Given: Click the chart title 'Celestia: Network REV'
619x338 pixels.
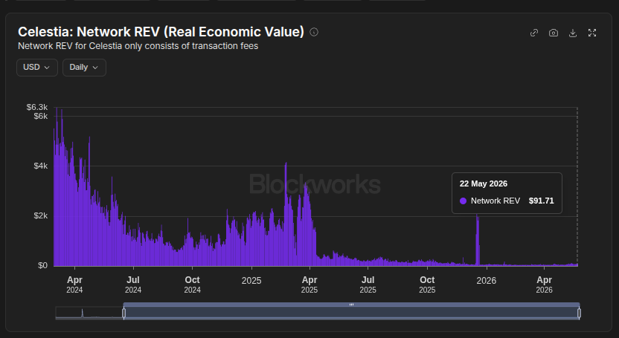Looking at the screenshot, I should pos(161,32).
